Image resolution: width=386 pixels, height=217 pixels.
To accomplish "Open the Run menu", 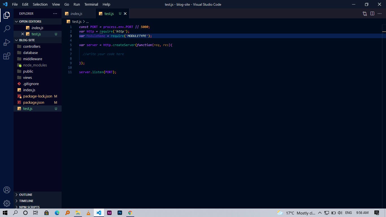I will click(77, 4).
